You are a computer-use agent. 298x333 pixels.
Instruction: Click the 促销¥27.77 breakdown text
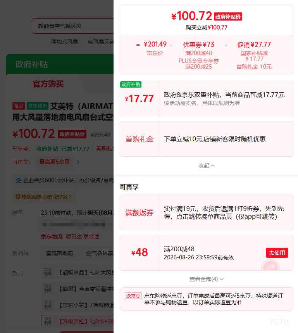click(254, 45)
